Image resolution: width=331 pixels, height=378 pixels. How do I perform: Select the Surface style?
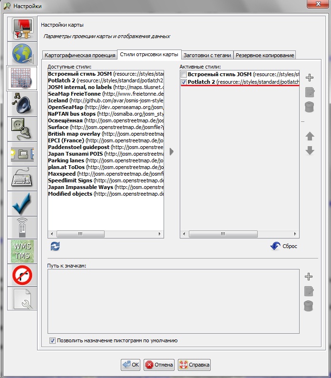tap(106, 127)
